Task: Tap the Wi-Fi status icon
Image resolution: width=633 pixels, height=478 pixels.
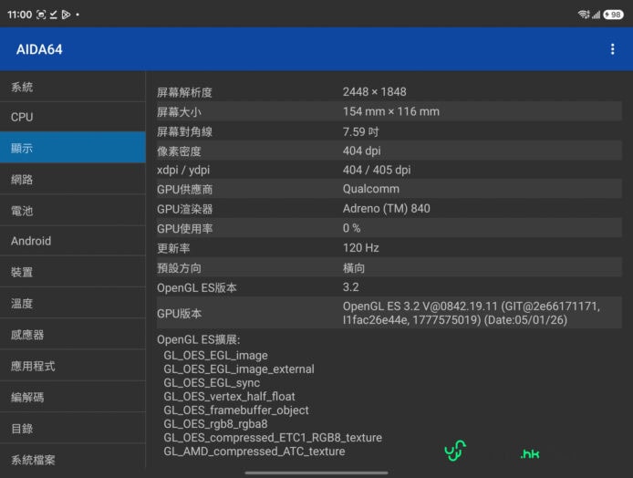Action: pos(584,15)
